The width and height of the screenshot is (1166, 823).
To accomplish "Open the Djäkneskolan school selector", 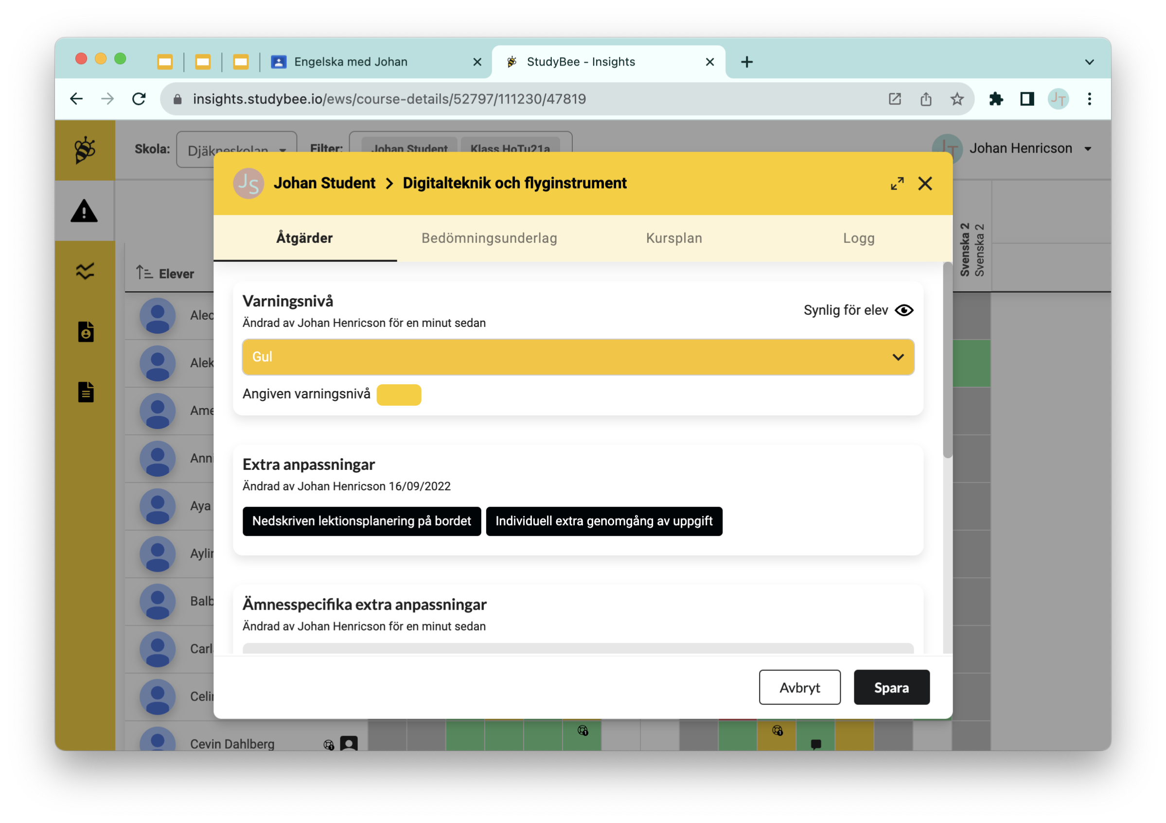I will coord(236,149).
